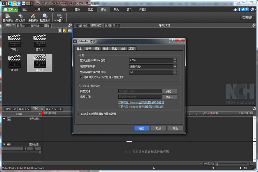This screenshot has height=172, width=258.
Task: Undock the media bin panel with pop-out icon
Action: 70,25
